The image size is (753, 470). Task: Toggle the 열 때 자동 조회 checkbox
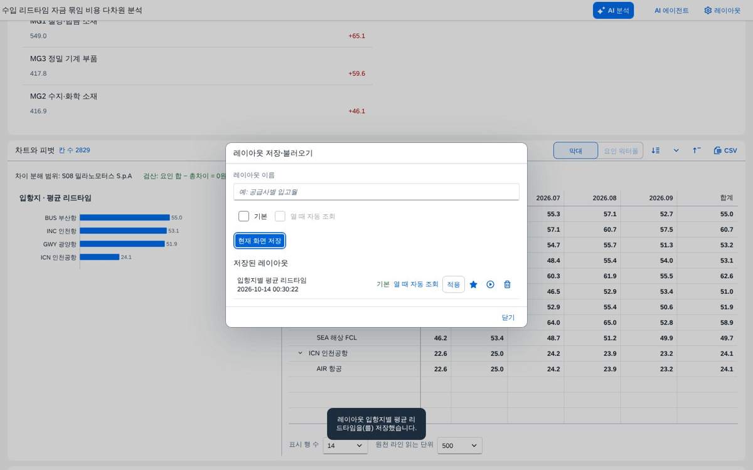280,216
